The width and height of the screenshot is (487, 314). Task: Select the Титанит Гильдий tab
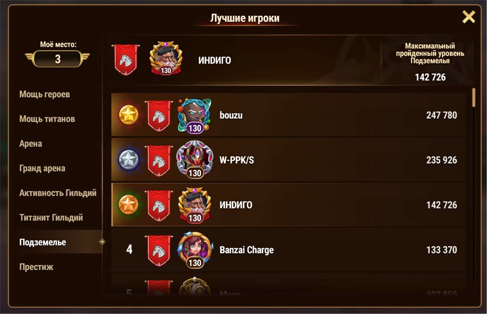pyautogui.click(x=51, y=218)
